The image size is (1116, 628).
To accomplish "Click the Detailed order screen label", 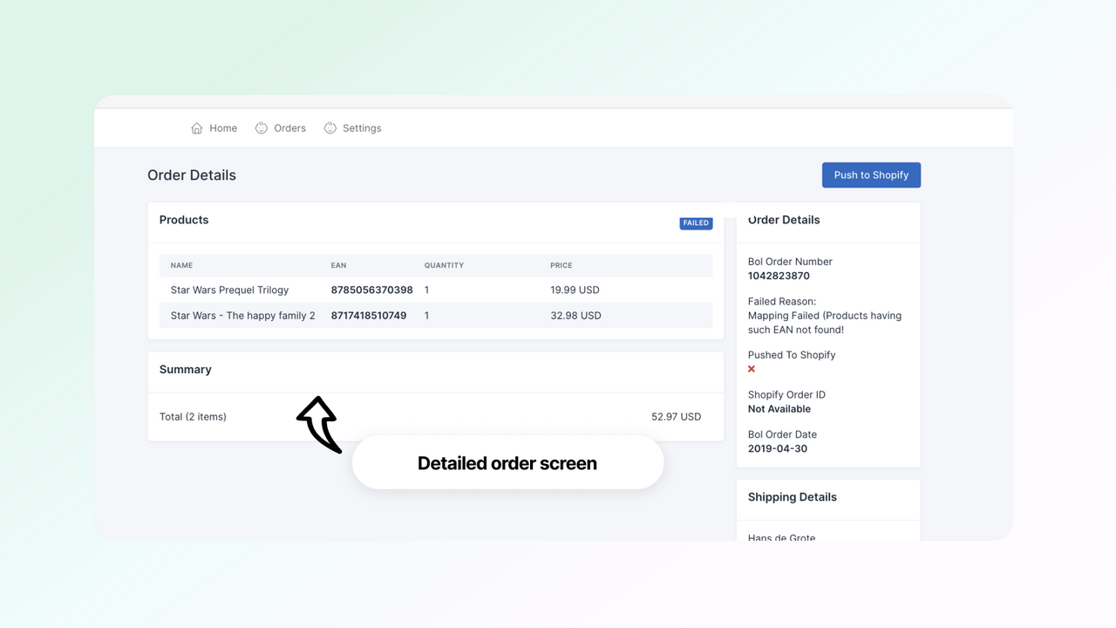I will tap(507, 462).
